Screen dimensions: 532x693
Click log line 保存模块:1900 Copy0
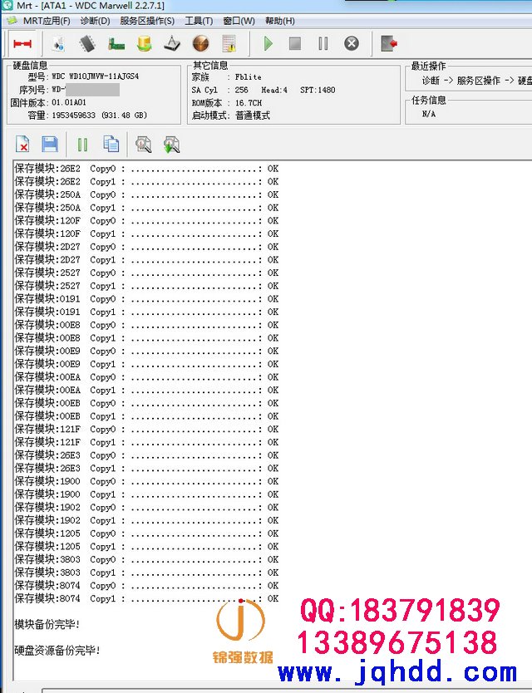click(146, 481)
